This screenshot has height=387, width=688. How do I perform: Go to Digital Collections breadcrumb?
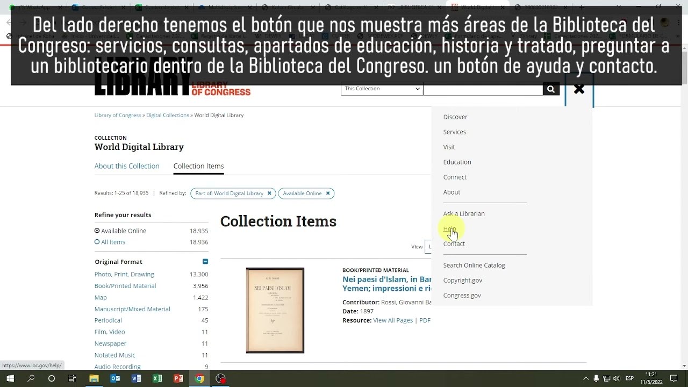(x=168, y=115)
